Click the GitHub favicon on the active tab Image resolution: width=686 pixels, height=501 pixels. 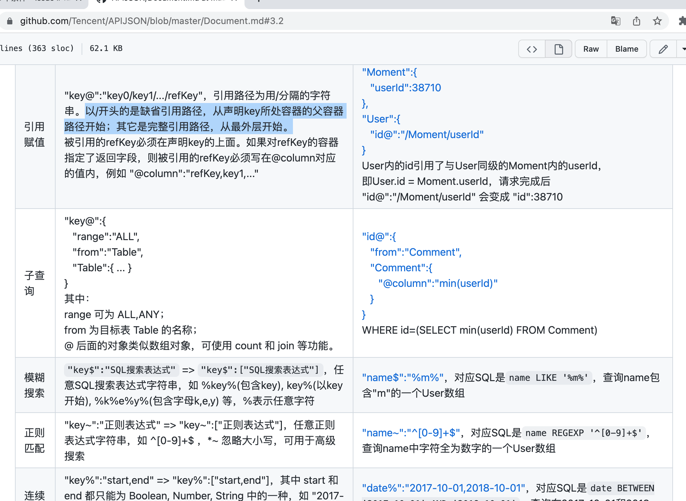click(x=101, y=1)
